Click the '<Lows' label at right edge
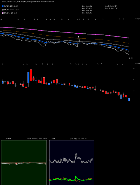This screenshot has height=185, width=140. click(x=137, y=63)
